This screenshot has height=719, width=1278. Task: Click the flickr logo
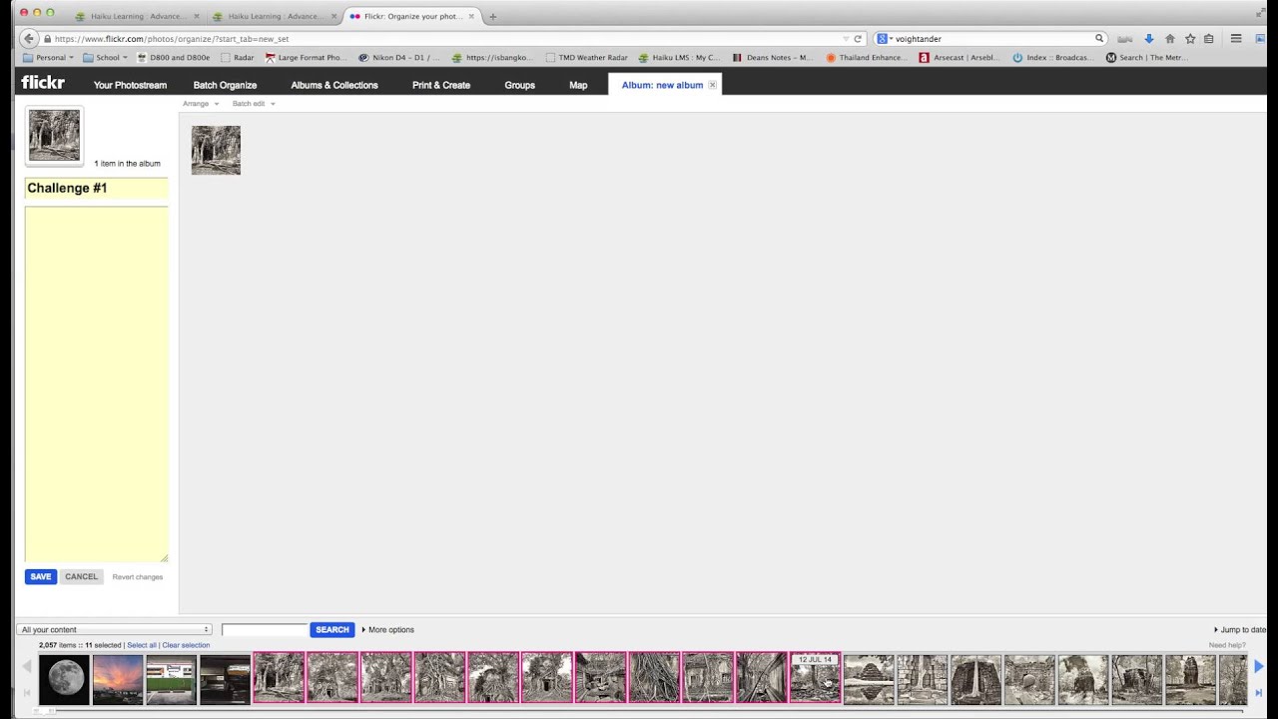(43, 83)
